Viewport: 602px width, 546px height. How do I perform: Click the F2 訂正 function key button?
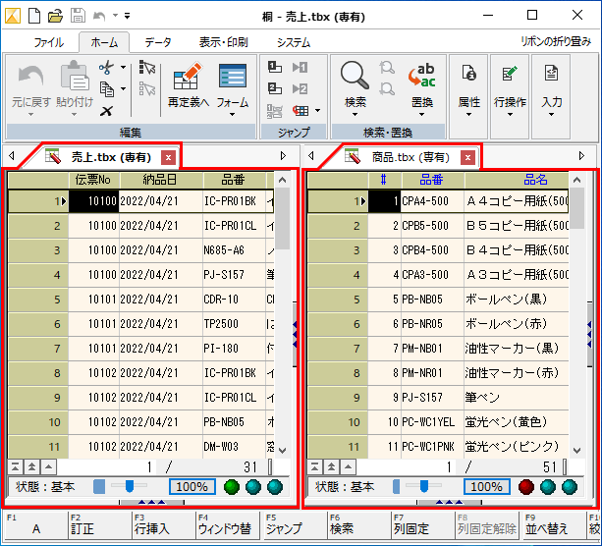tap(99, 524)
